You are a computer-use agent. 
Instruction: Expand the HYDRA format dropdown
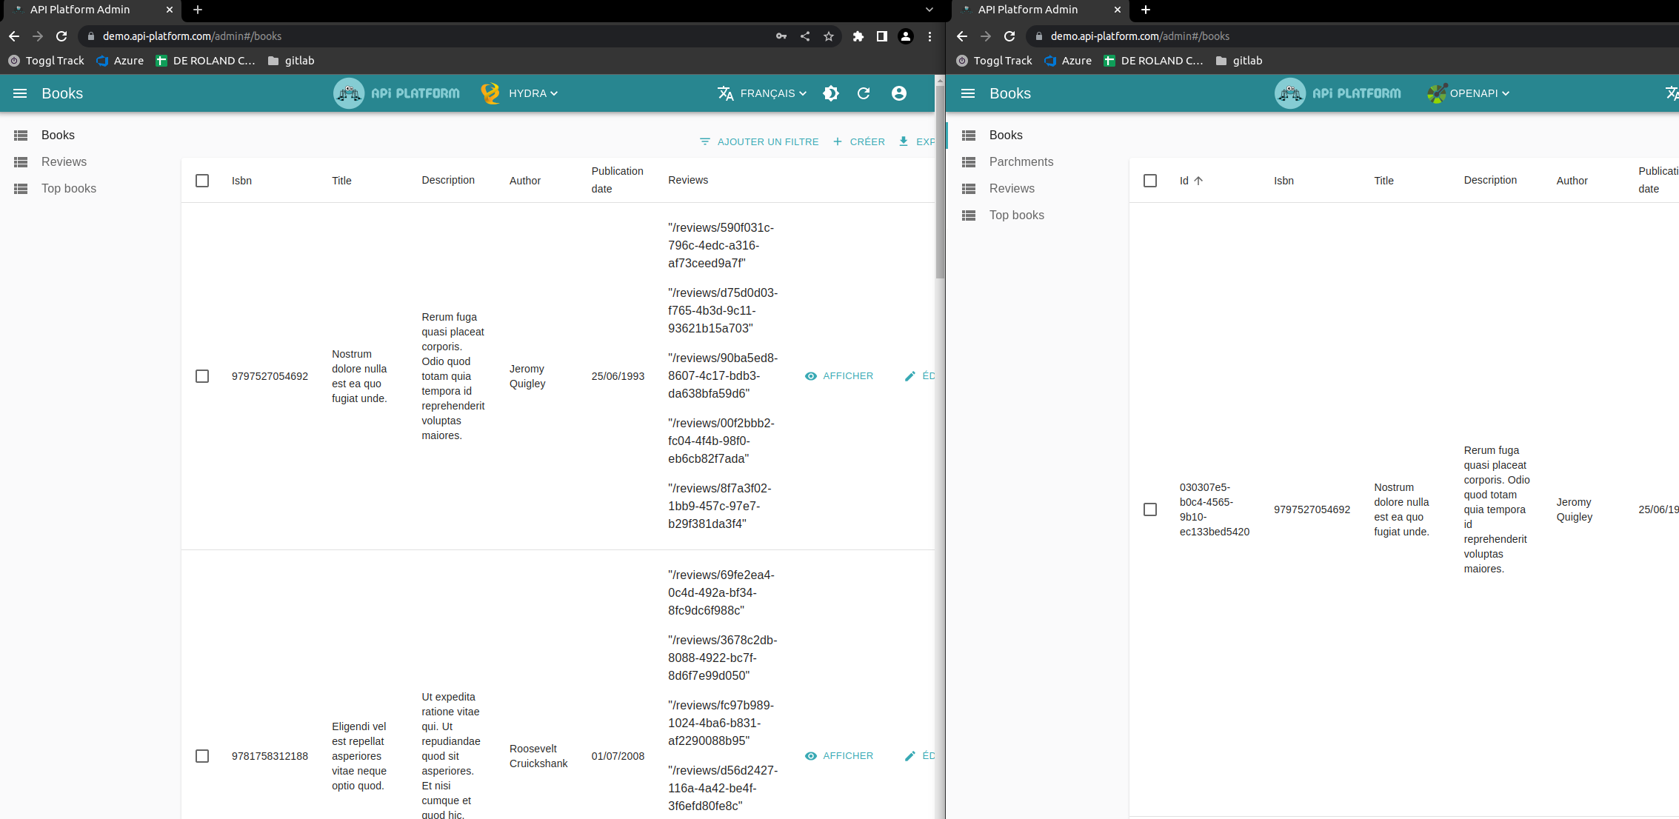[527, 93]
